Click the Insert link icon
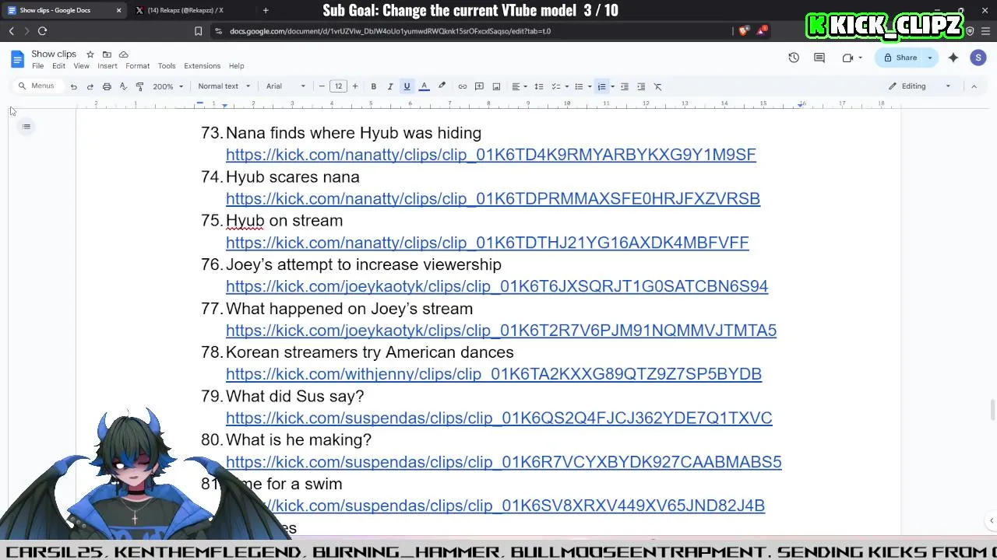 click(x=463, y=86)
